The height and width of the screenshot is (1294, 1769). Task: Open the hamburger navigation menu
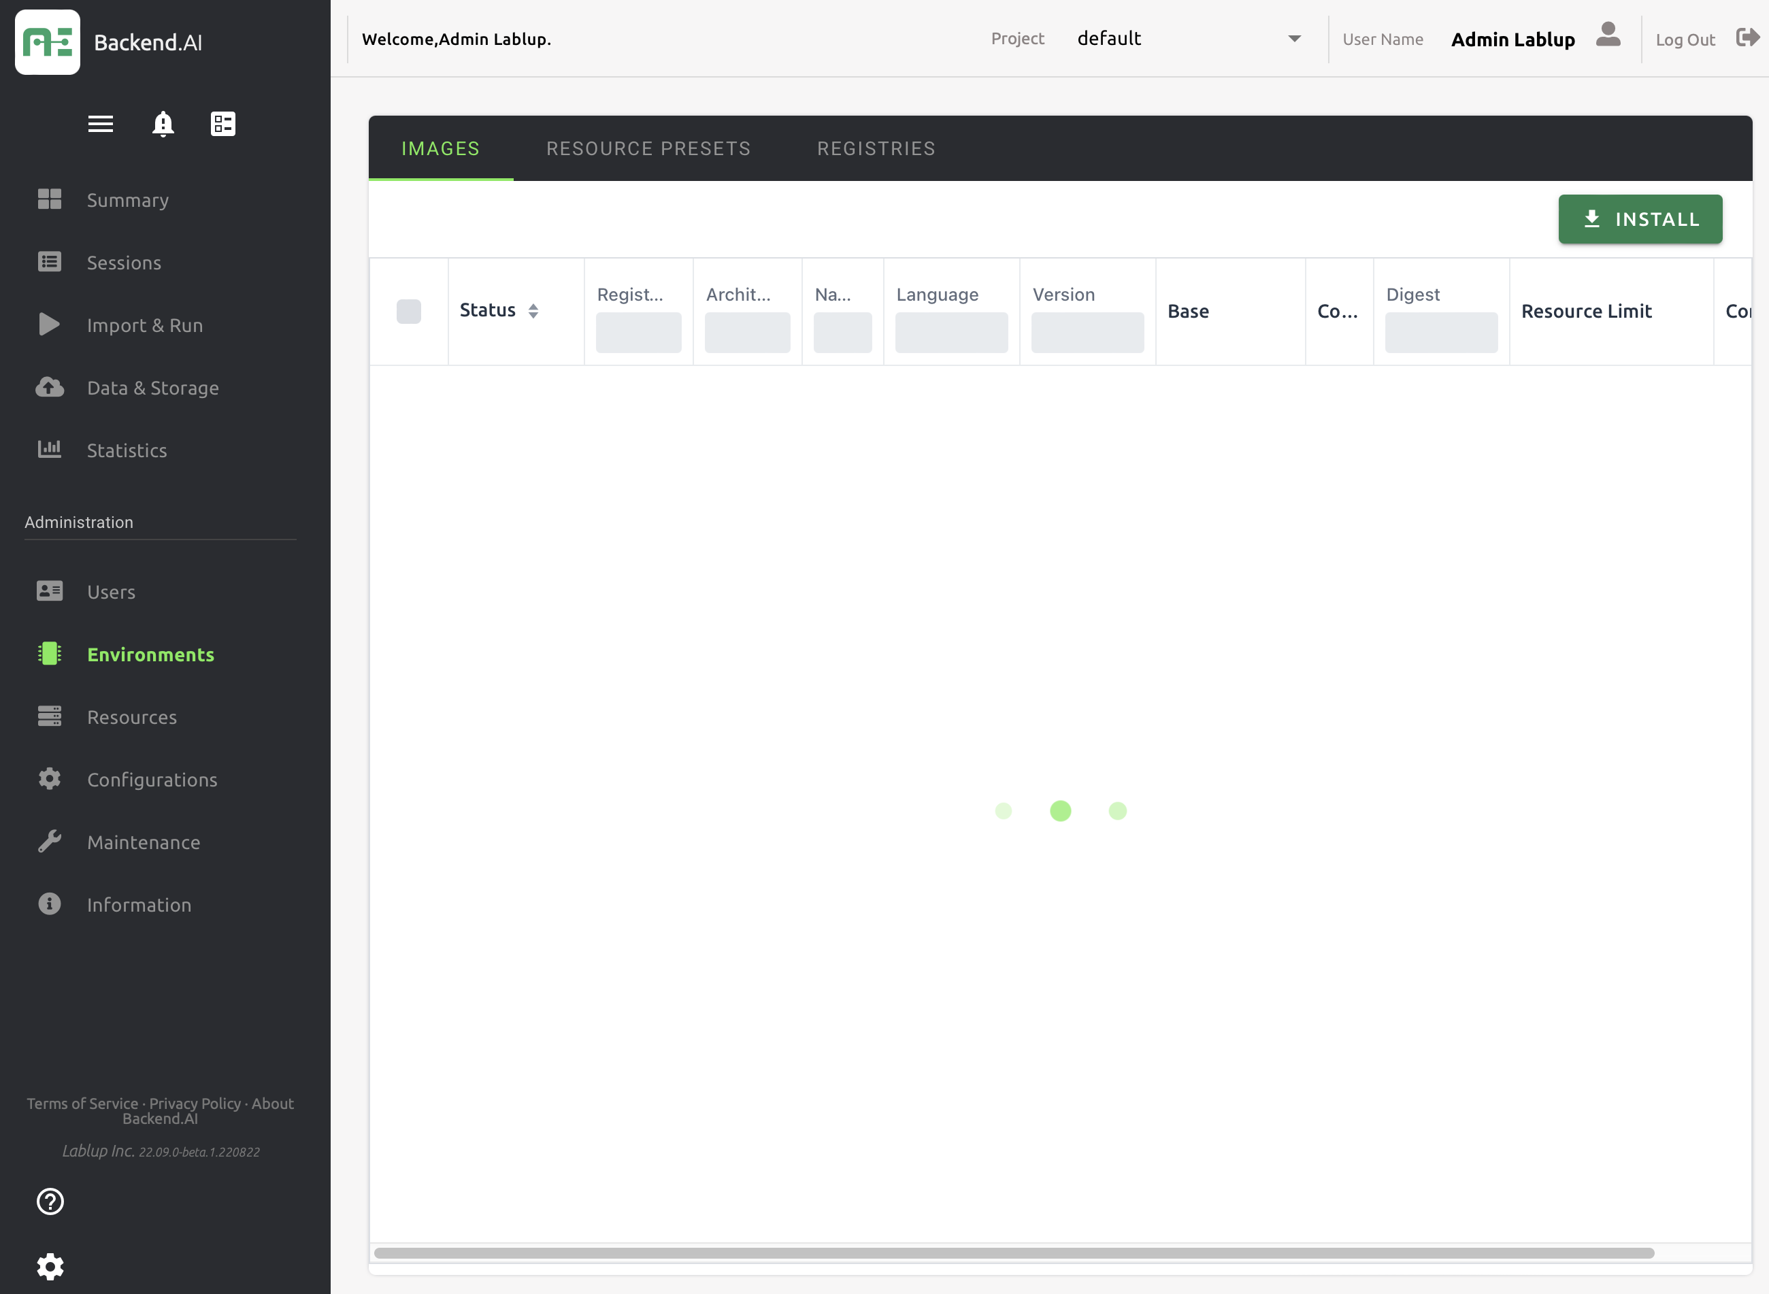click(x=100, y=124)
